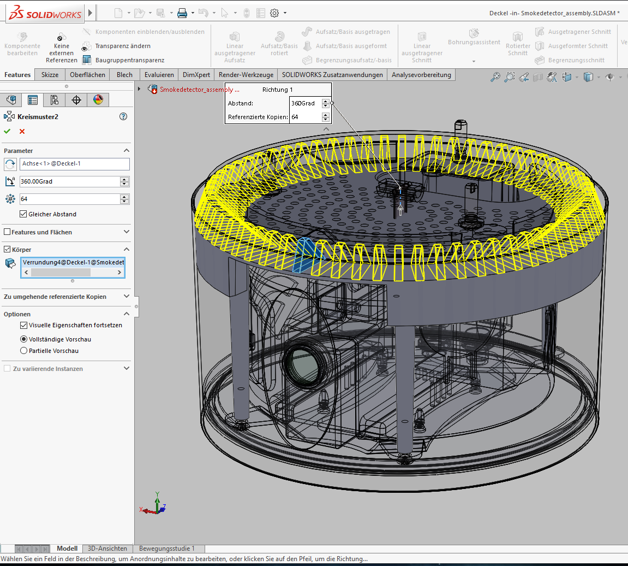Cancel pattern with the red X icon
This screenshot has height=566, width=628.
(22, 131)
